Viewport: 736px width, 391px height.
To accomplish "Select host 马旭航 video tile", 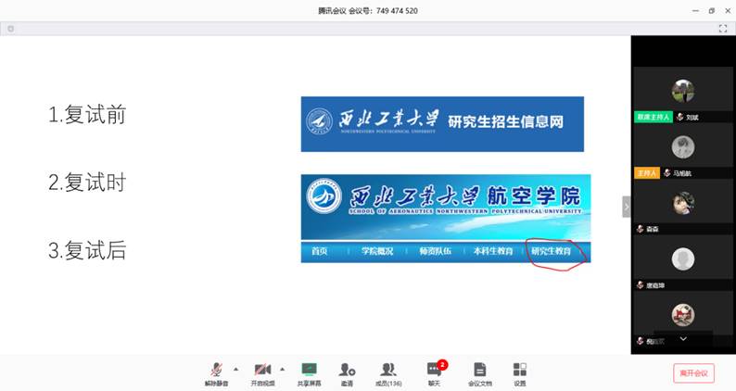I will (683, 146).
